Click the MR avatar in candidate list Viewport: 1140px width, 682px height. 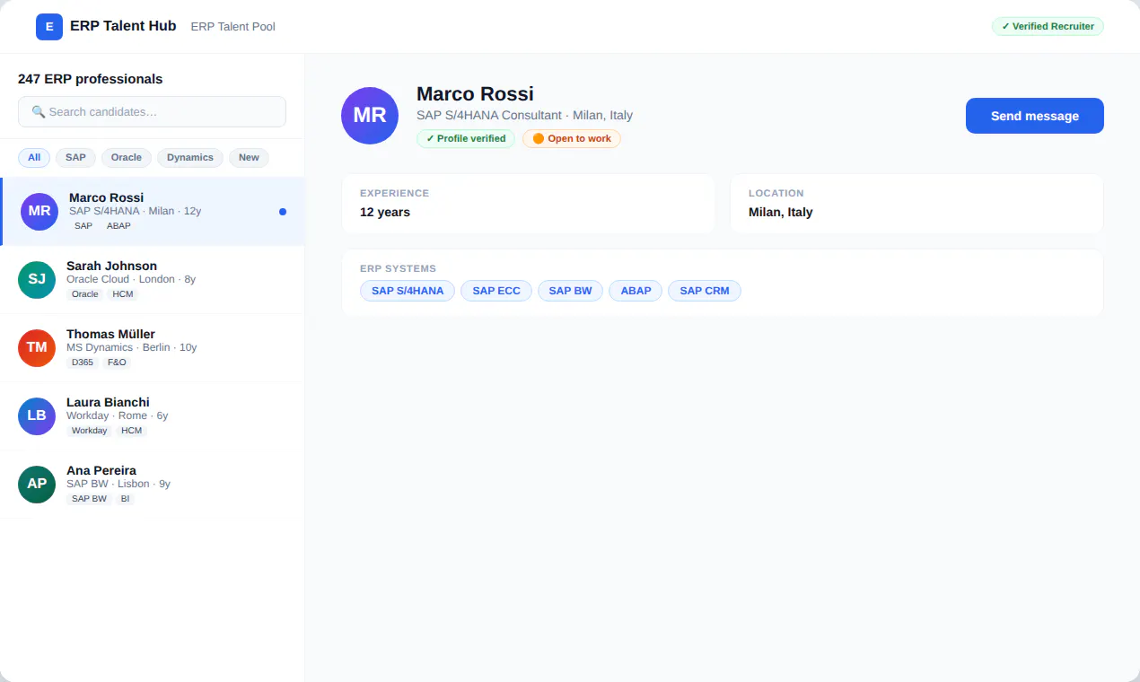click(39, 212)
